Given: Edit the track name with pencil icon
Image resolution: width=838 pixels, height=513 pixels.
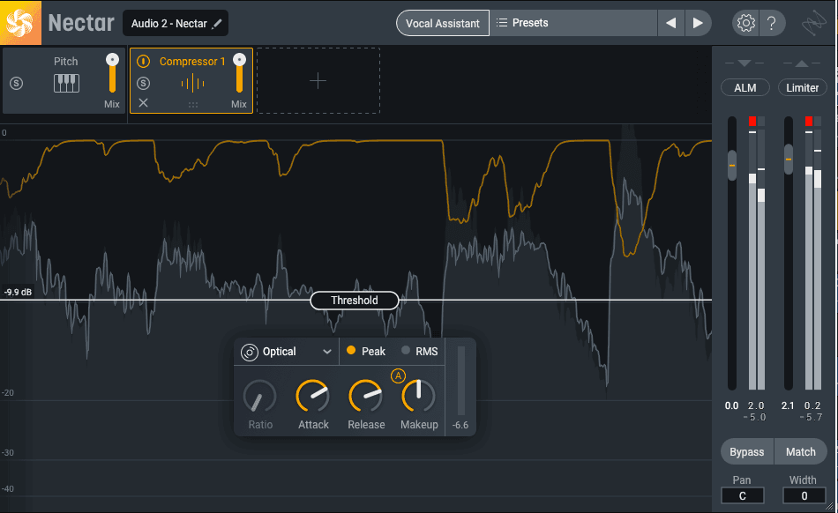Looking at the screenshot, I should pos(216,24).
